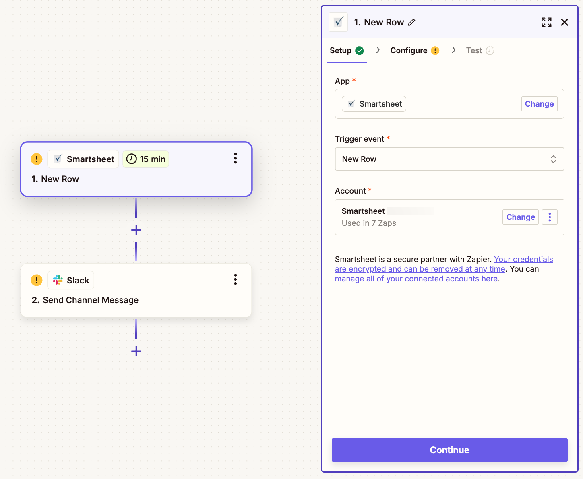The height and width of the screenshot is (479, 583).
Task: Open manage all connected accounts link
Action: click(416, 279)
